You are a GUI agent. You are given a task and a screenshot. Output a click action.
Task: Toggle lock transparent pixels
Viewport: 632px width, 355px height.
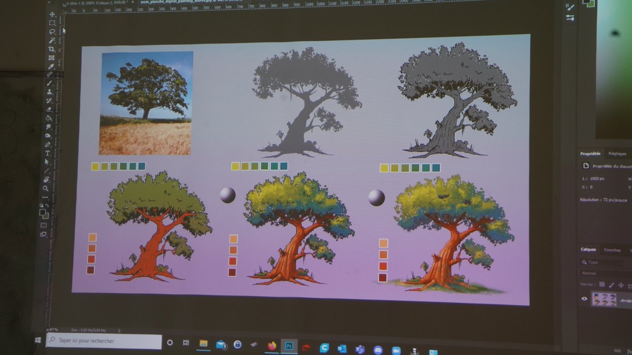pyautogui.click(x=602, y=285)
